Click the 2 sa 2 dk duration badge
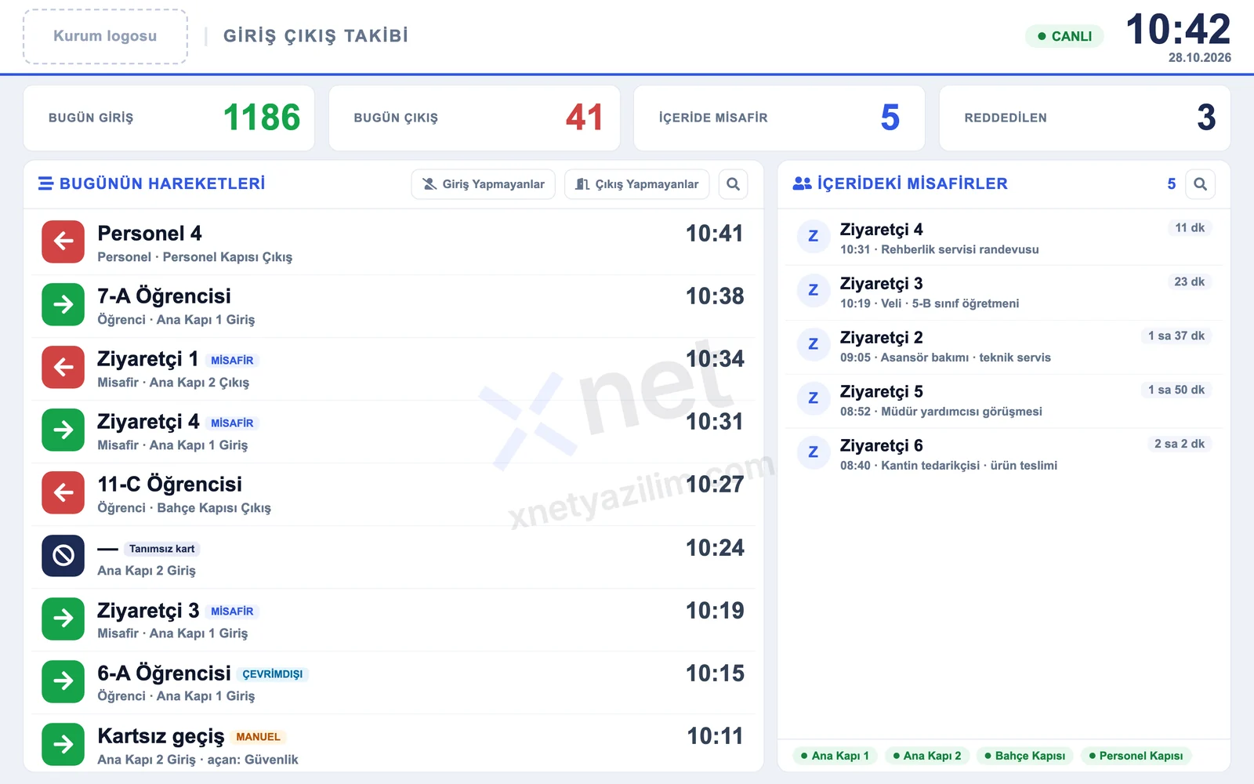This screenshot has width=1254, height=784. click(x=1180, y=444)
